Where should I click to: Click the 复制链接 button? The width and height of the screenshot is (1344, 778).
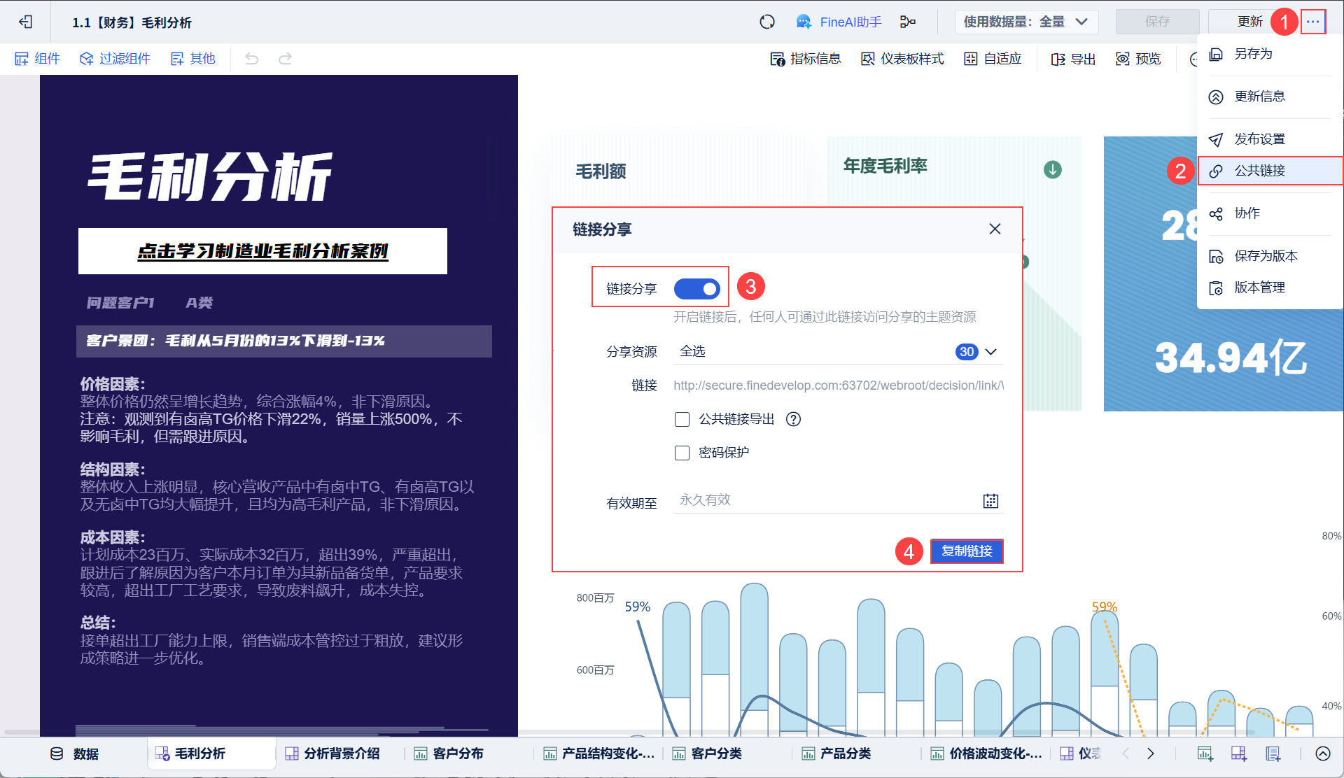pyautogui.click(x=966, y=551)
